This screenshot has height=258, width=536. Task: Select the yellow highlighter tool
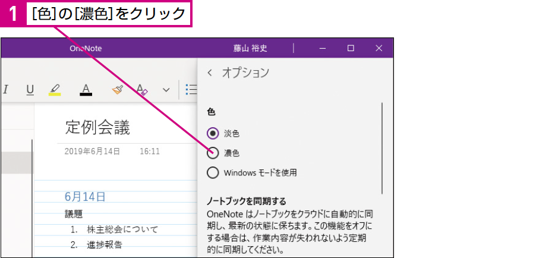pyautogui.click(x=55, y=90)
